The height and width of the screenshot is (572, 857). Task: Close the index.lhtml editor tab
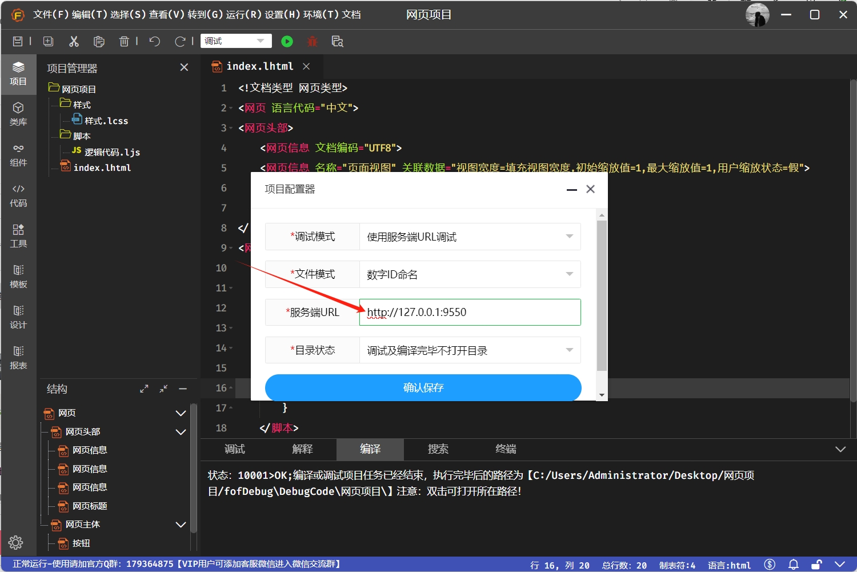click(x=306, y=66)
